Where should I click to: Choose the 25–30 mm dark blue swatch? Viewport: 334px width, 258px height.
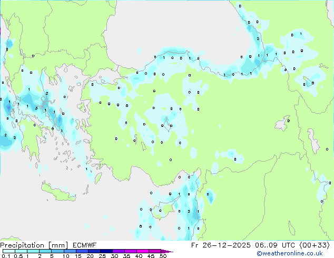tap(106, 251)
